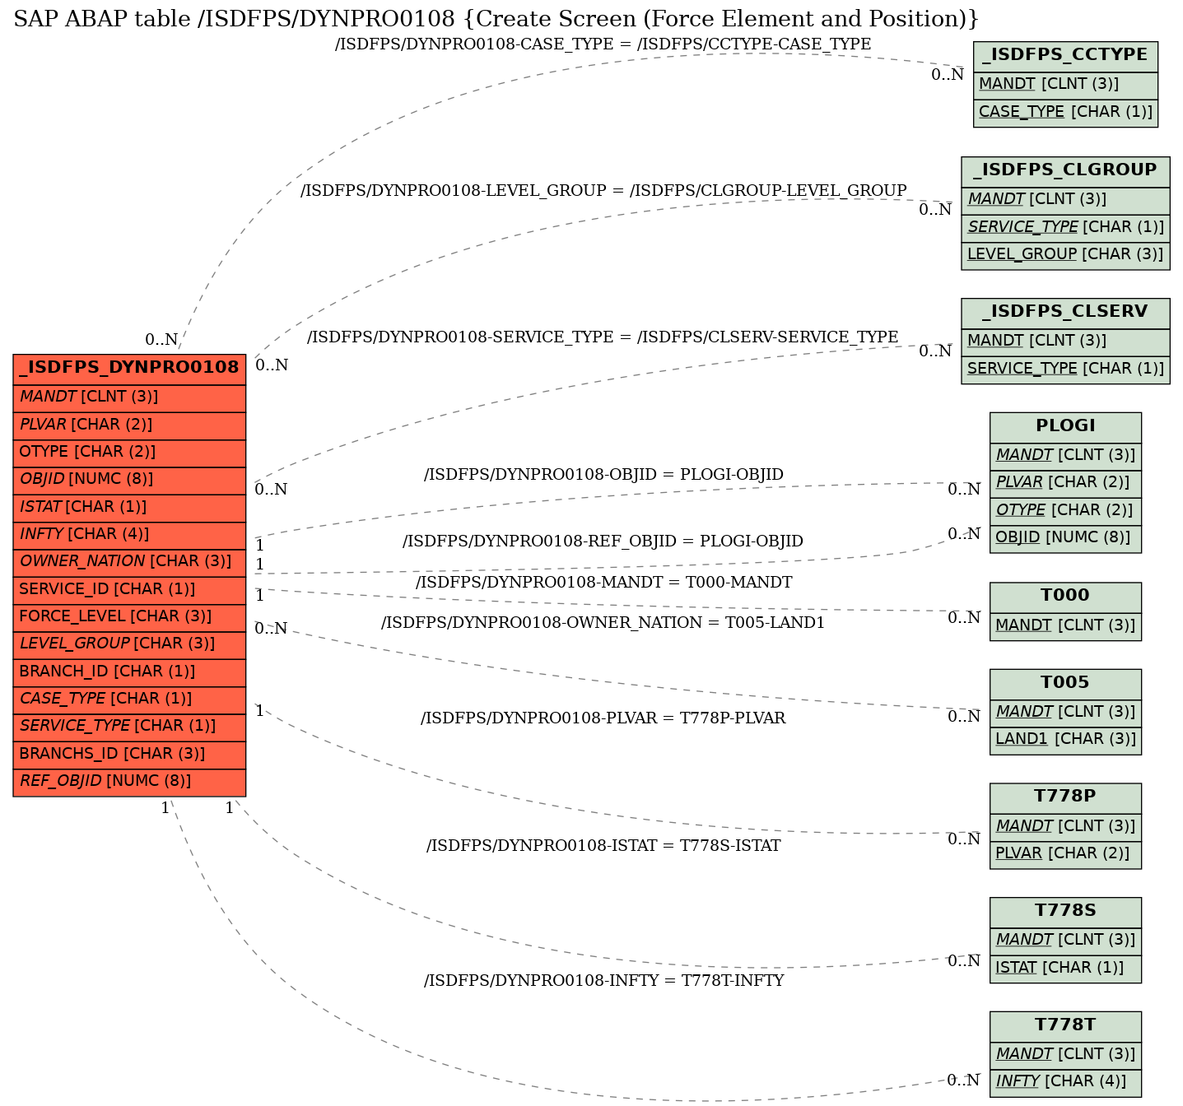Click MANDT [CLNT (3)] in PLOGI table
This screenshot has height=1106, width=1183.
point(1065,455)
